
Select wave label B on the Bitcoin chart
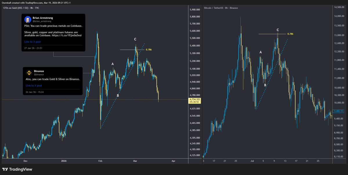tap(265, 85)
